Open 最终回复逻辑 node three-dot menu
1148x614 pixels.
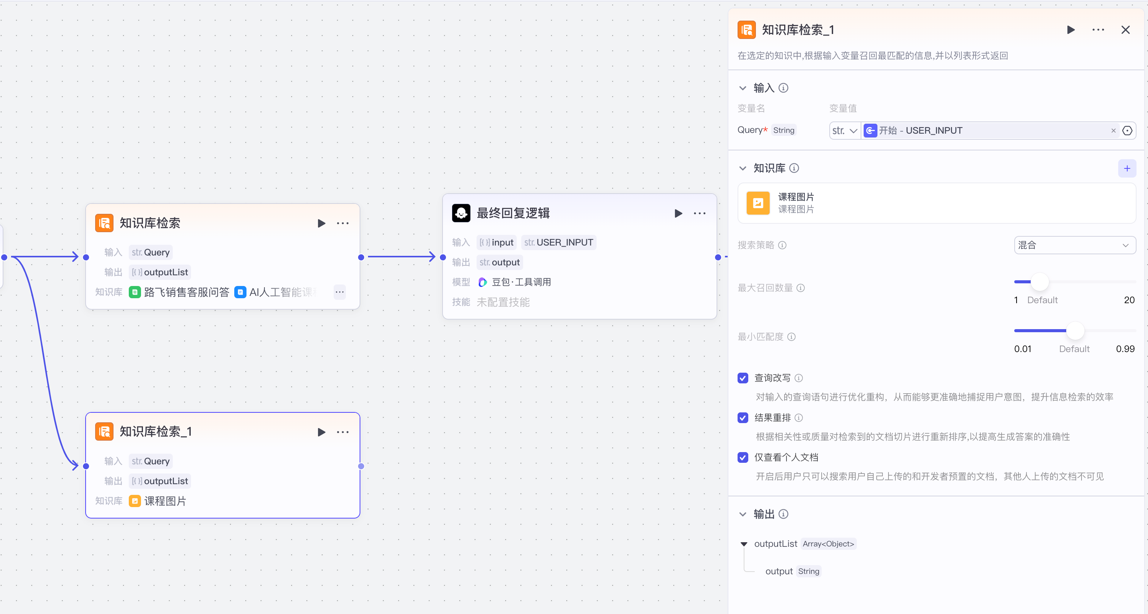pos(699,213)
